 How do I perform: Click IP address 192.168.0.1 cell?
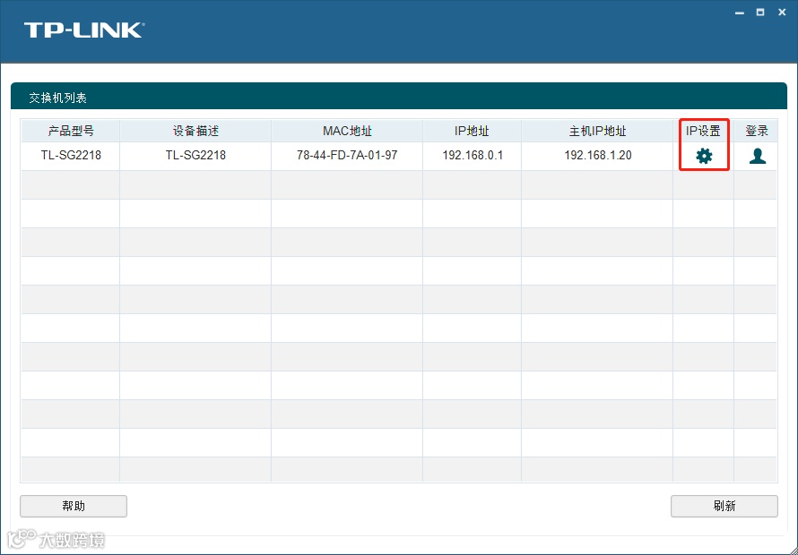472,156
